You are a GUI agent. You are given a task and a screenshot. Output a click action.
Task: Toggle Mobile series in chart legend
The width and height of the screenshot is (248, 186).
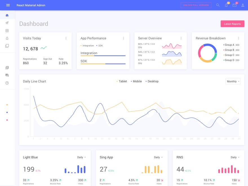coord(136,81)
